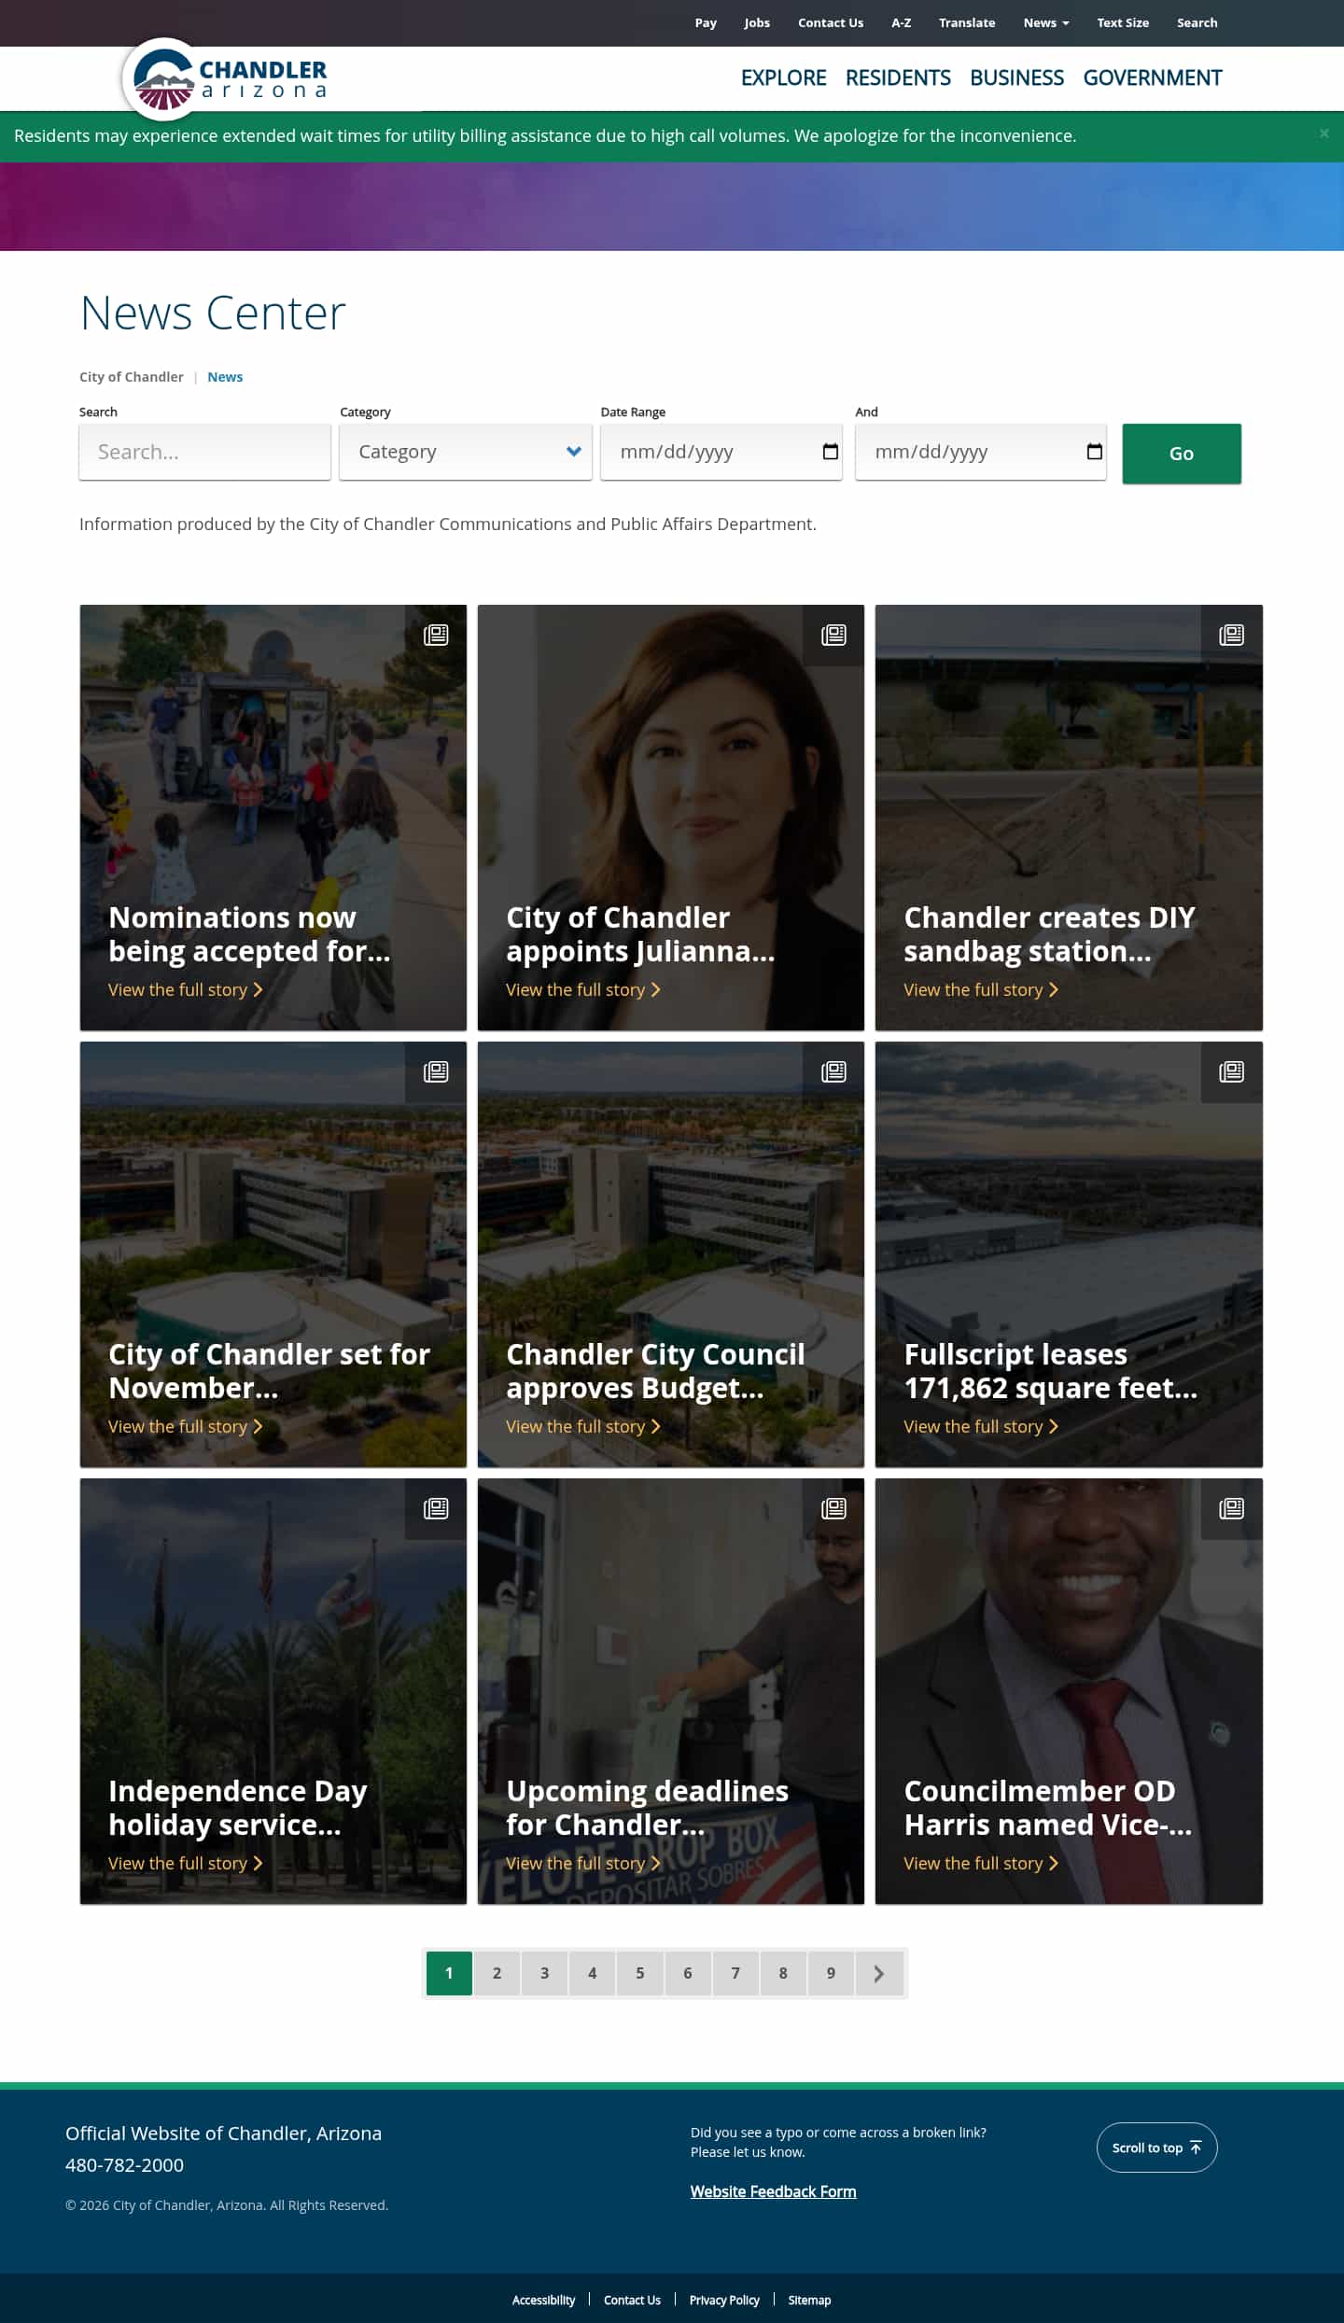Go to page 5 of news

639,1973
